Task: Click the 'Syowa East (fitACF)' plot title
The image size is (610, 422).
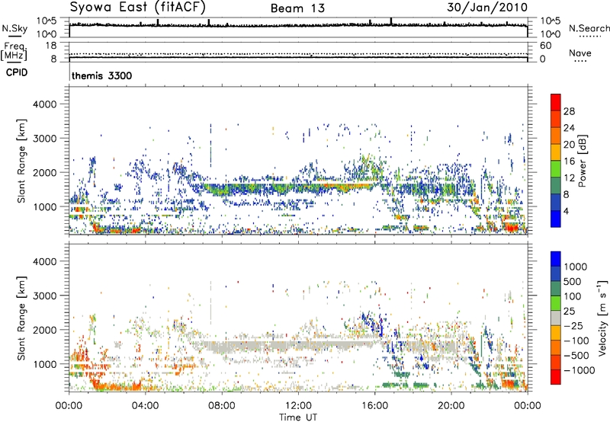Action: point(138,8)
